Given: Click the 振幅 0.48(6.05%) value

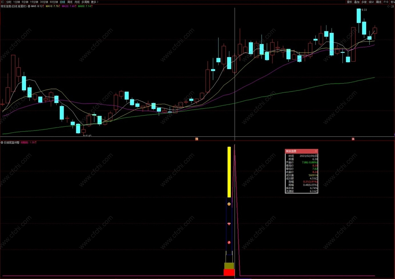Looking at the screenshot, I should tap(310, 185).
